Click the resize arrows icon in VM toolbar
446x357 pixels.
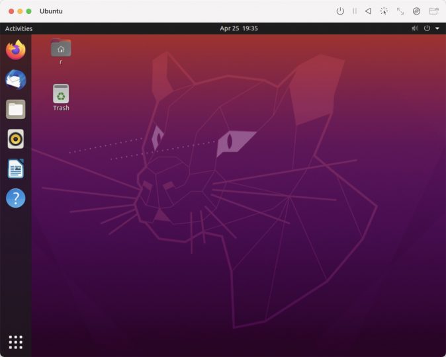pyautogui.click(x=400, y=11)
